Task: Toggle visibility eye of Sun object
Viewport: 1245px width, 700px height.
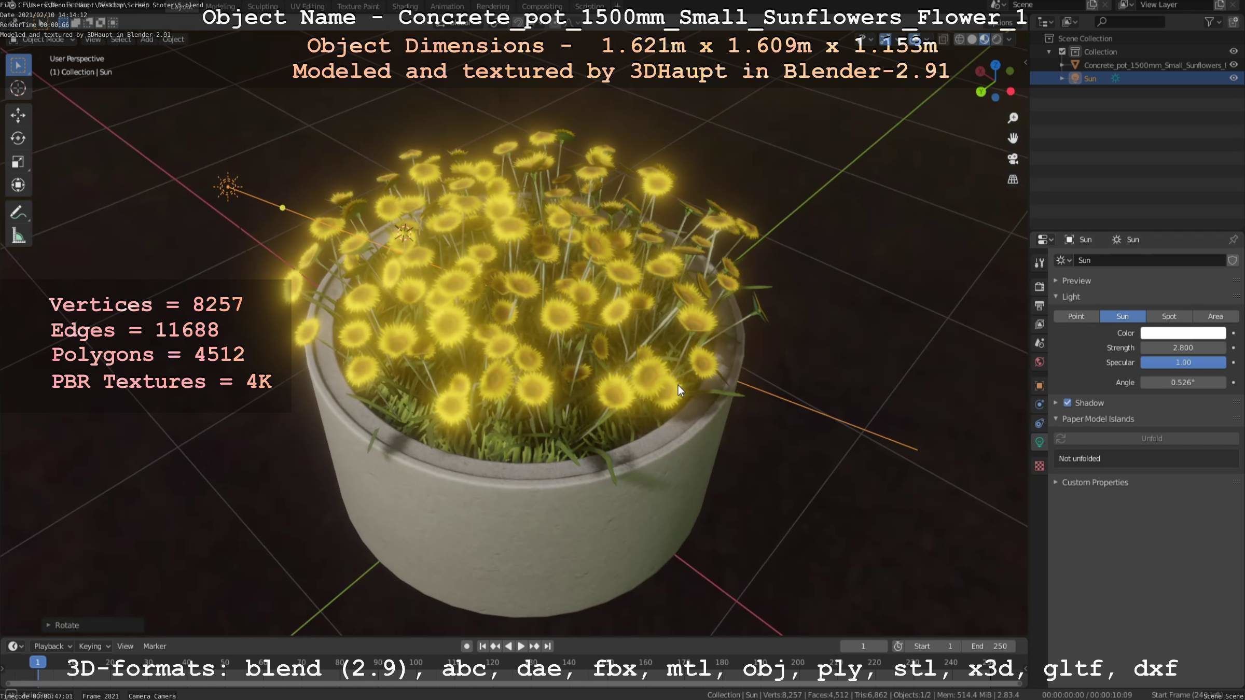Action: pyautogui.click(x=1234, y=78)
